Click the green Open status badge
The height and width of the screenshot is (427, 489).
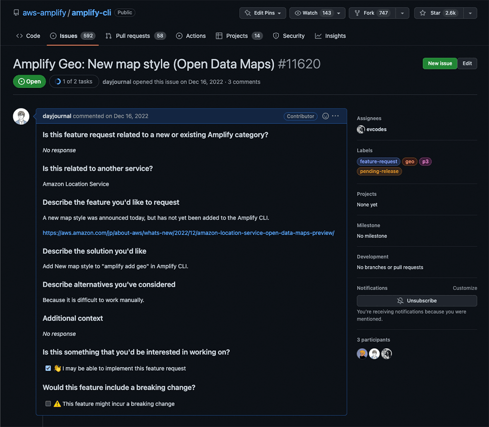point(29,81)
